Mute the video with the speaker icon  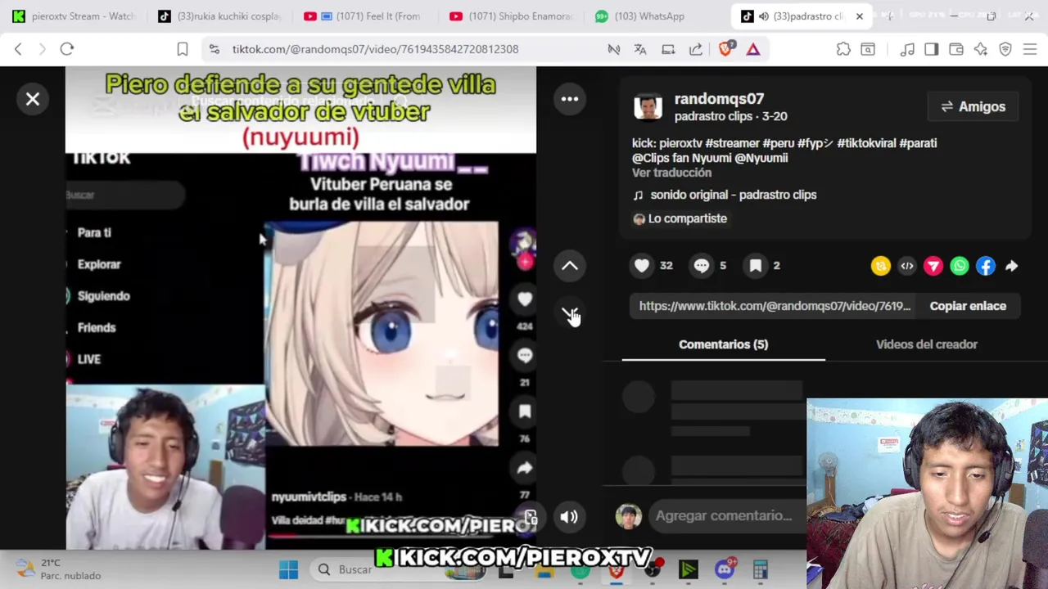tap(569, 517)
